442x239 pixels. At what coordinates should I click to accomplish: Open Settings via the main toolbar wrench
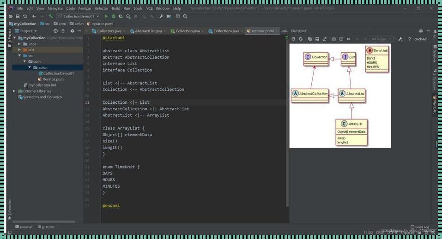pyautogui.click(x=161, y=16)
